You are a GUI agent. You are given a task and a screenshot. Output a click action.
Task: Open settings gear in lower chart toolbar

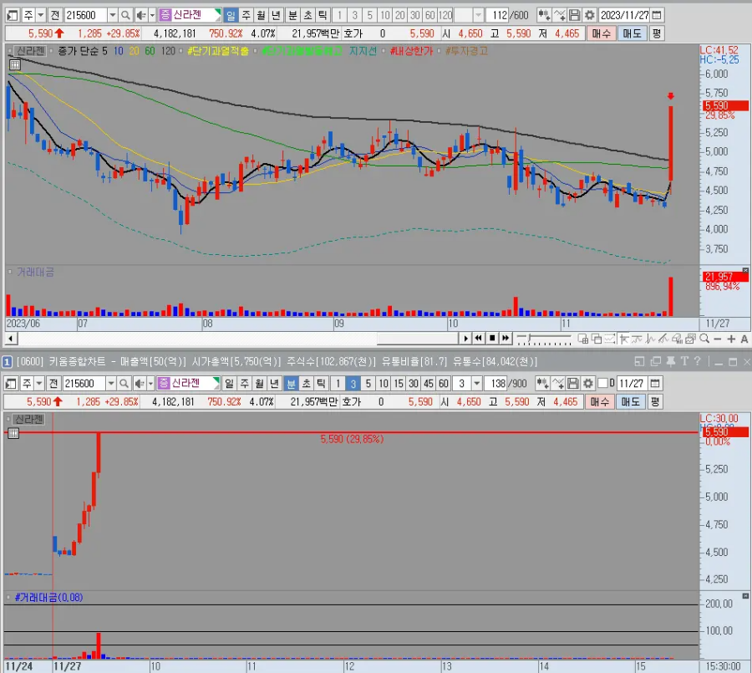tap(588, 384)
